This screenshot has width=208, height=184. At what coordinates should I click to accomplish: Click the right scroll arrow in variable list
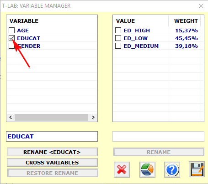click(93, 117)
